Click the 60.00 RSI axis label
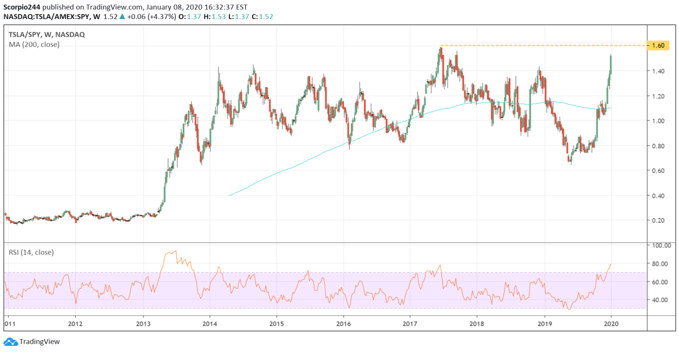This screenshot has height=352, width=679. click(660, 282)
